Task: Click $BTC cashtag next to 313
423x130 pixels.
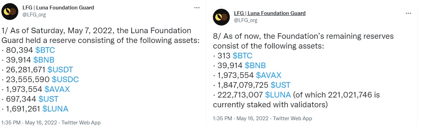Action: 242,56
